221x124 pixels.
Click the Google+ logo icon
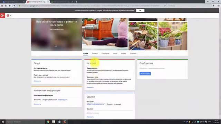coord(2,15)
